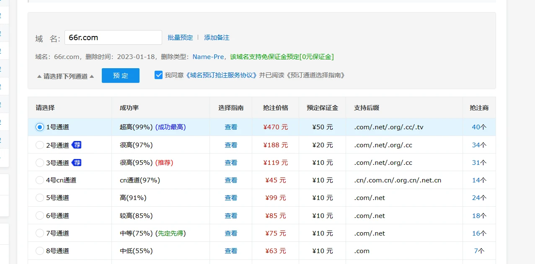Screen dimensions: 535x264
Task: Select the 4号cn通道 radio button
Action: tap(40, 180)
